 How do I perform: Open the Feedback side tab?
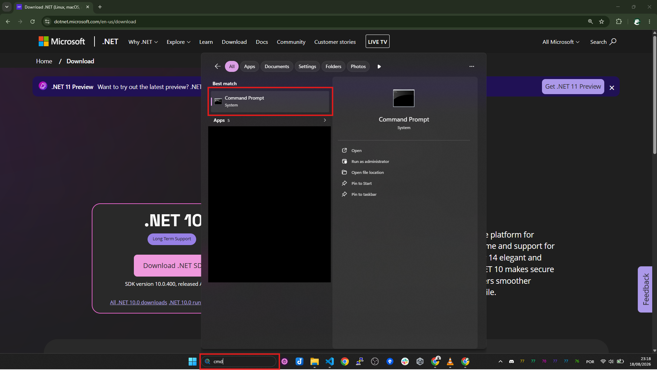click(x=645, y=290)
